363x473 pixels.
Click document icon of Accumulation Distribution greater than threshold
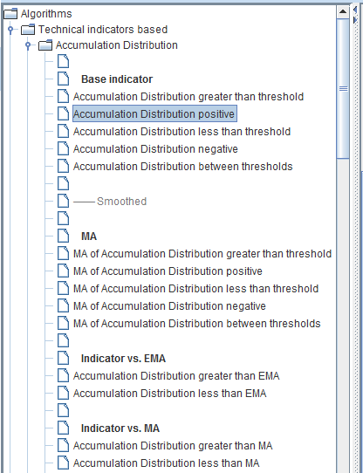[x=63, y=97]
